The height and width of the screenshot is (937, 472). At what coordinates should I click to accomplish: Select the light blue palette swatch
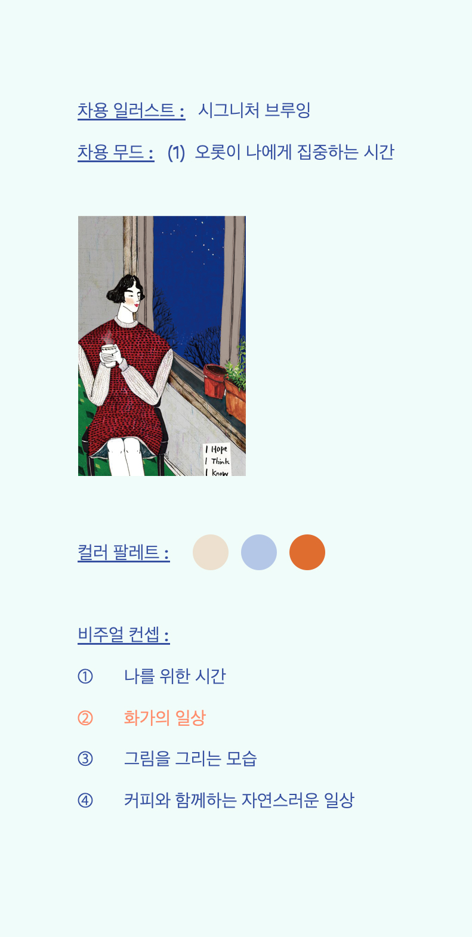tap(259, 552)
